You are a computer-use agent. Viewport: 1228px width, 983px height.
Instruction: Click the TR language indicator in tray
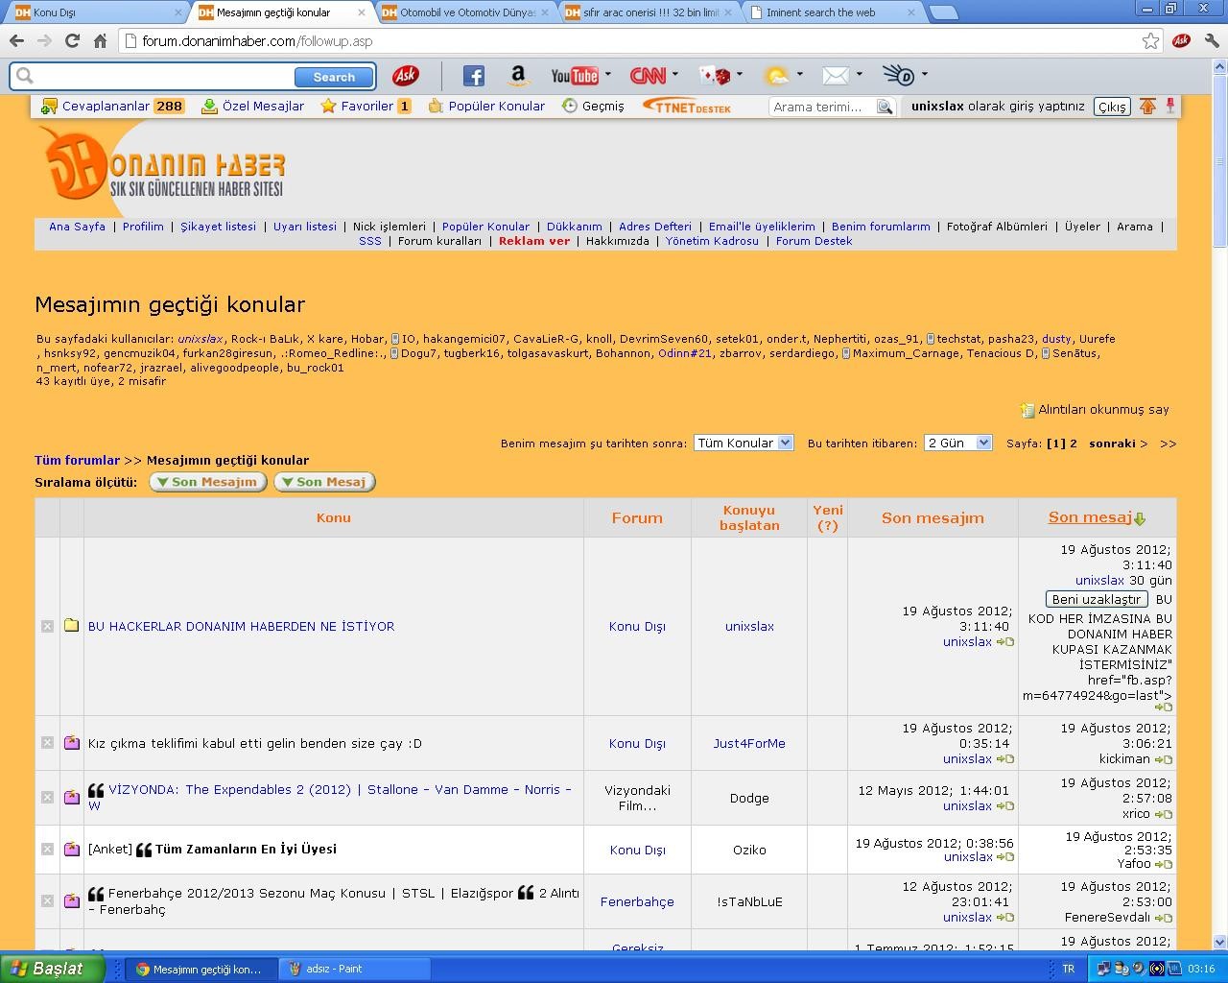pyautogui.click(x=1069, y=970)
